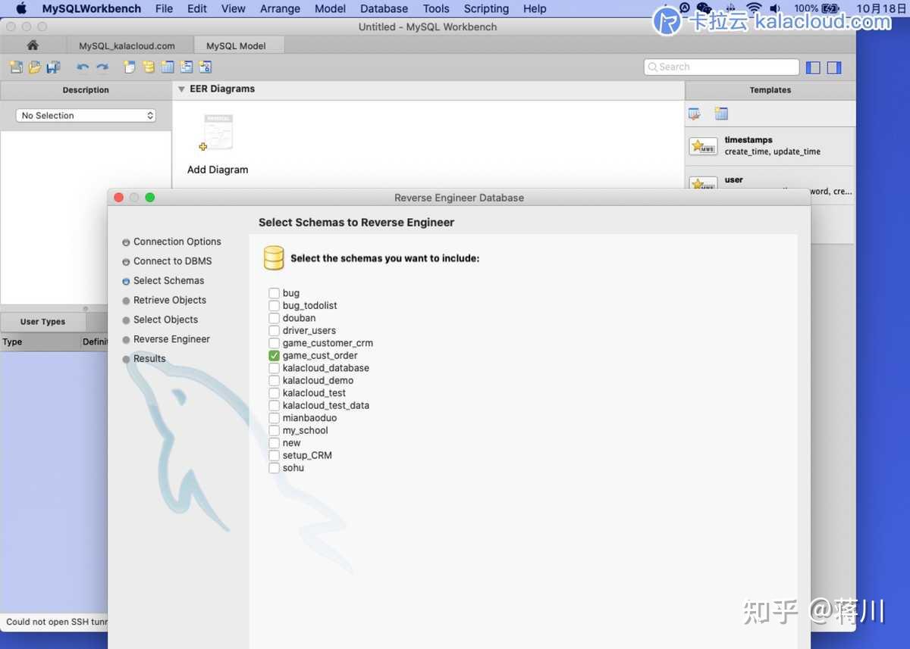Open the File menu

164,8
